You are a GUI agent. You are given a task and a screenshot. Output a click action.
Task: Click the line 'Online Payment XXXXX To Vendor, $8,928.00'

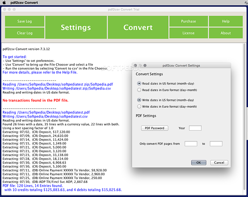[x=55, y=170]
